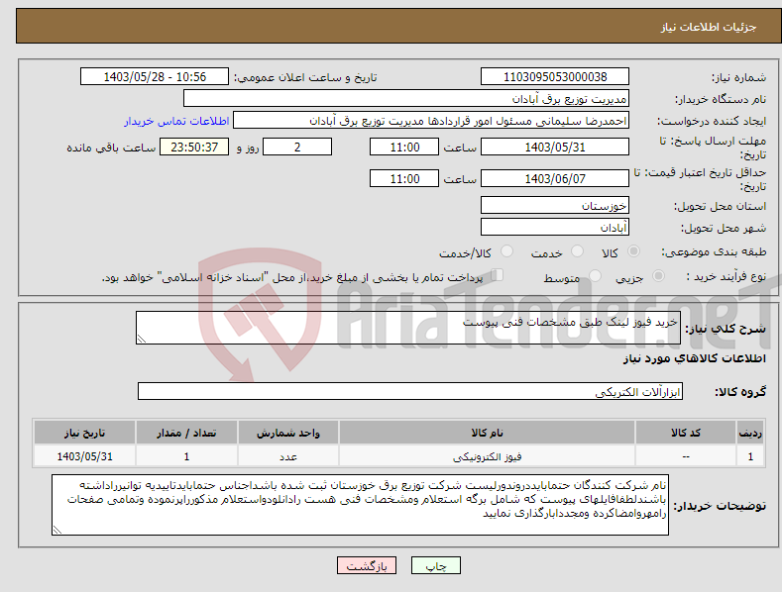
Task: Click the شرح کلی نیاز resize handle
Action: [x=142, y=339]
